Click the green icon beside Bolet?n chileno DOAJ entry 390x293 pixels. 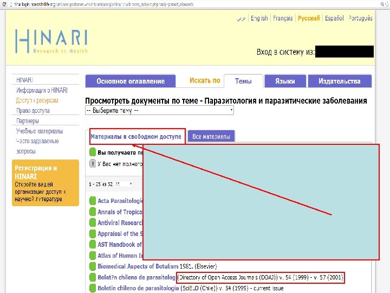pos(93,277)
